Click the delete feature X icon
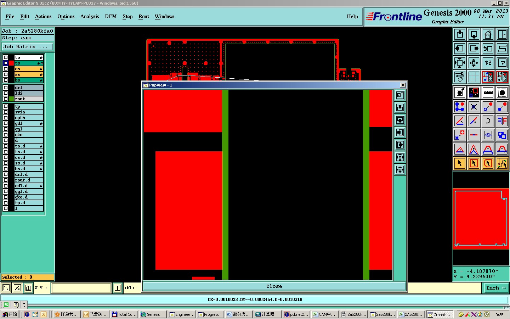 (474, 107)
